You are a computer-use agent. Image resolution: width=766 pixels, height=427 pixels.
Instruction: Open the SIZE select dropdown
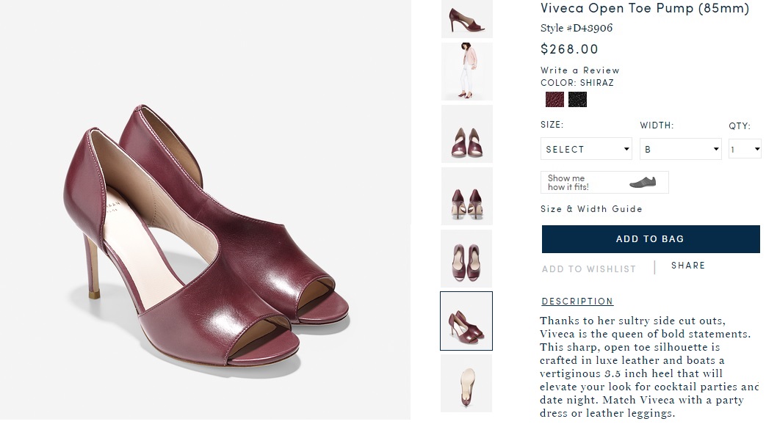coord(585,148)
